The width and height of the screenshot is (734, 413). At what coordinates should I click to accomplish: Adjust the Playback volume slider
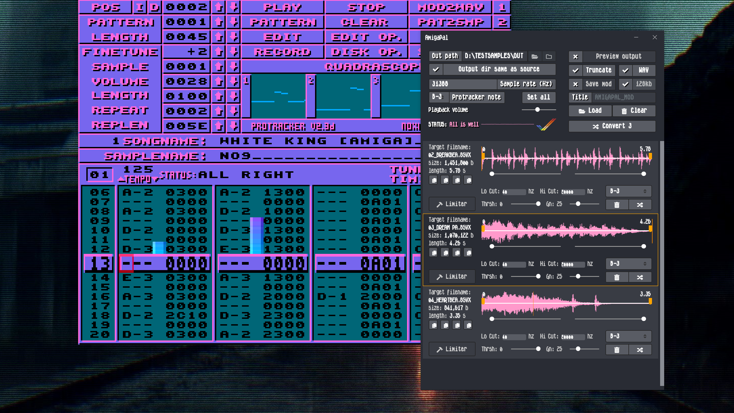[x=538, y=110]
